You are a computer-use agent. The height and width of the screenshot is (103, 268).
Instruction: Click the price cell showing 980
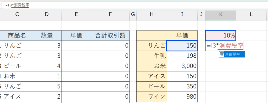(182, 97)
